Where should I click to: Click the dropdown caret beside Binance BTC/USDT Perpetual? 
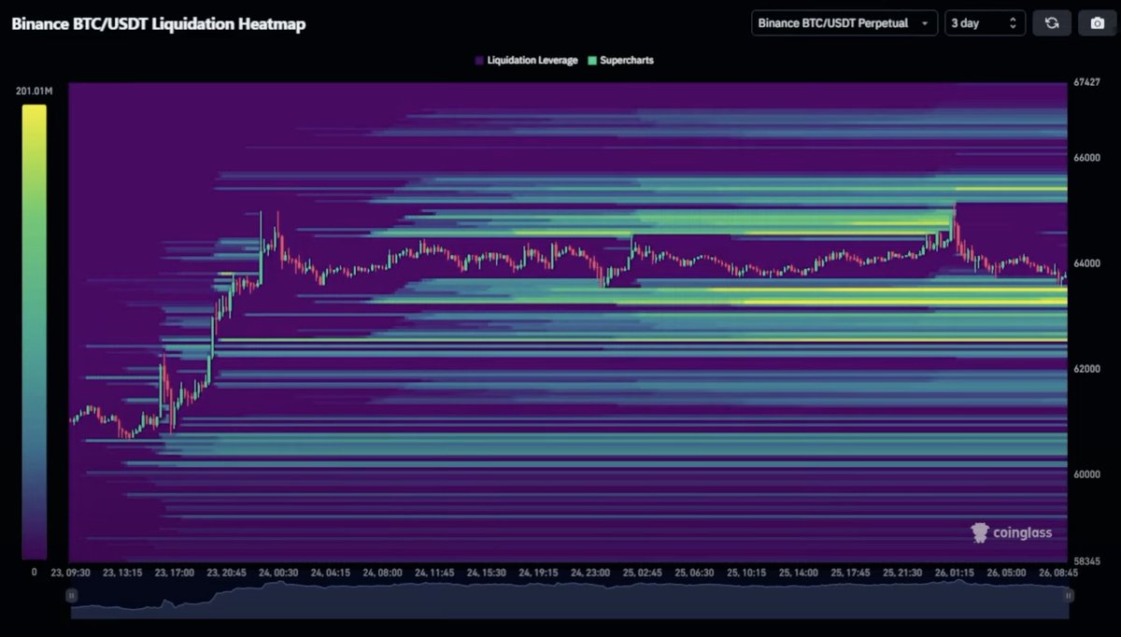pyautogui.click(x=927, y=22)
